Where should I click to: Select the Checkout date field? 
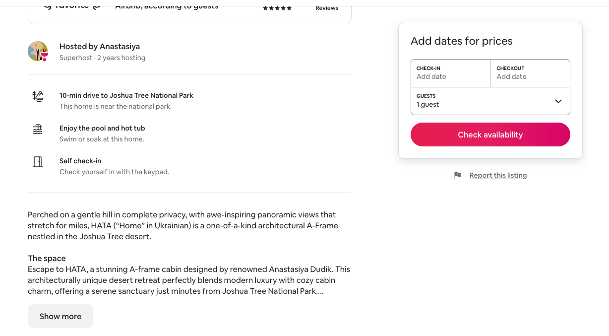pos(530,73)
